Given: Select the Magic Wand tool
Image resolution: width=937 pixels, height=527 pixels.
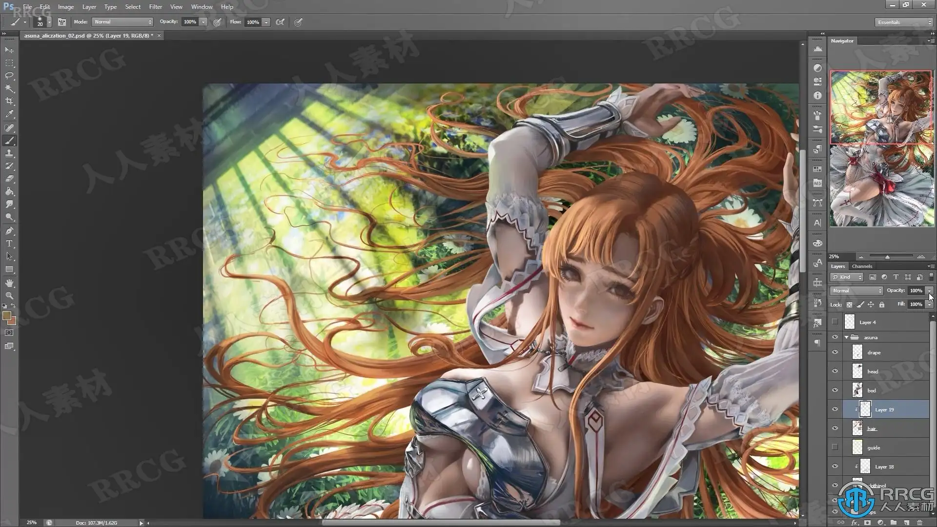Looking at the screenshot, I should click(9, 88).
